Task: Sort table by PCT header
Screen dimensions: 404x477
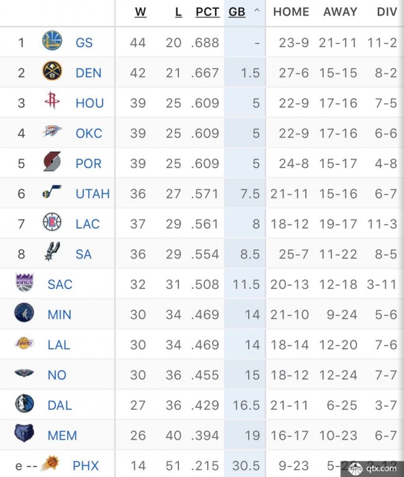Action: tap(208, 12)
